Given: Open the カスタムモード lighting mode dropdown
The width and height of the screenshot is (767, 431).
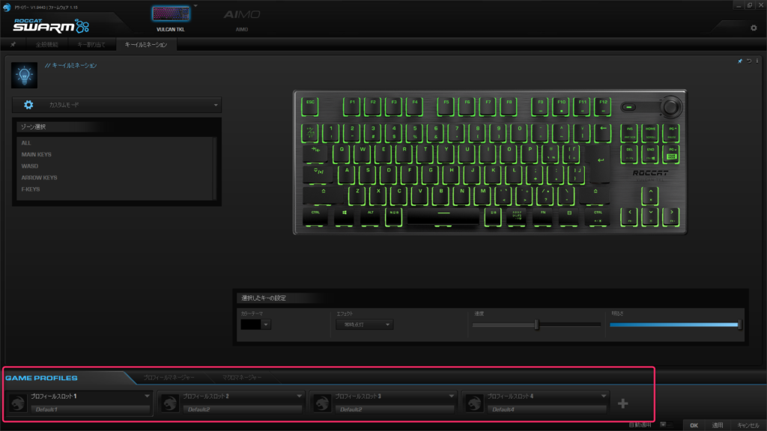Looking at the screenshot, I should (x=117, y=105).
